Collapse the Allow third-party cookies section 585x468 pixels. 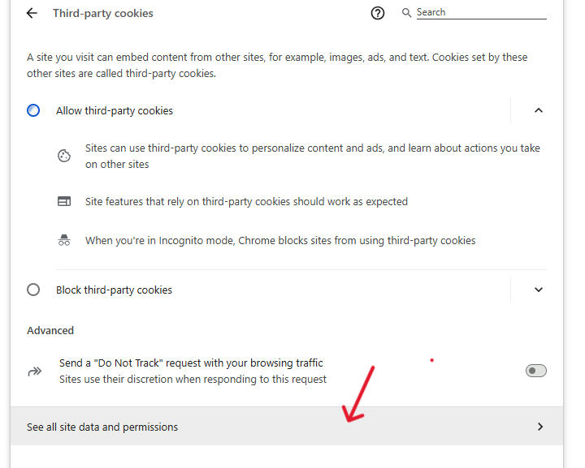coord(538,110)
